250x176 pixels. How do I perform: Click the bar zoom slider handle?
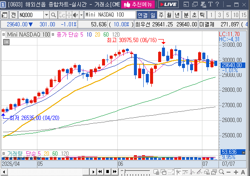point(125,172)
